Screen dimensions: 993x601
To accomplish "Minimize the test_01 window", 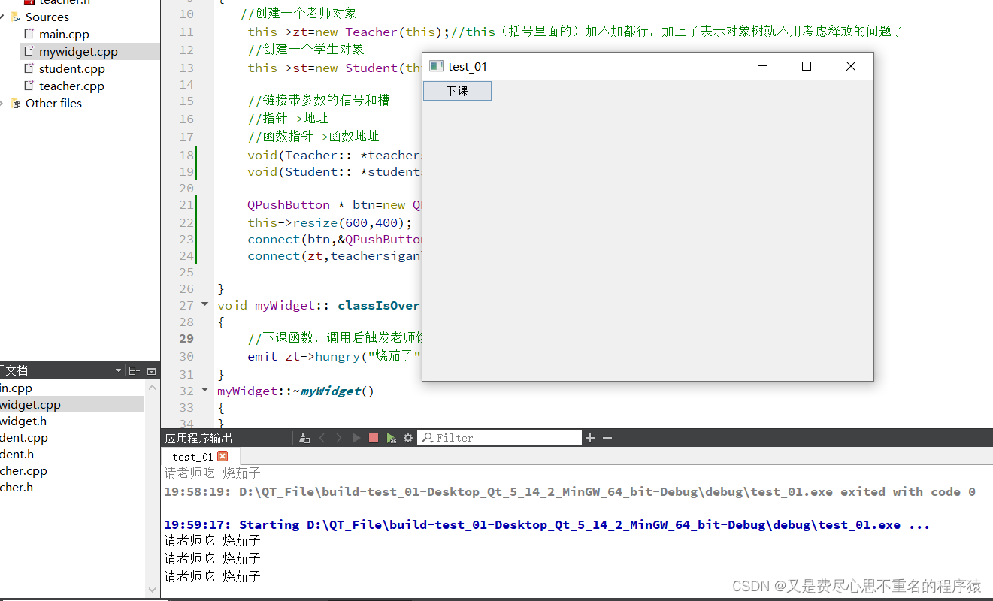I will (x=763, y=66).
